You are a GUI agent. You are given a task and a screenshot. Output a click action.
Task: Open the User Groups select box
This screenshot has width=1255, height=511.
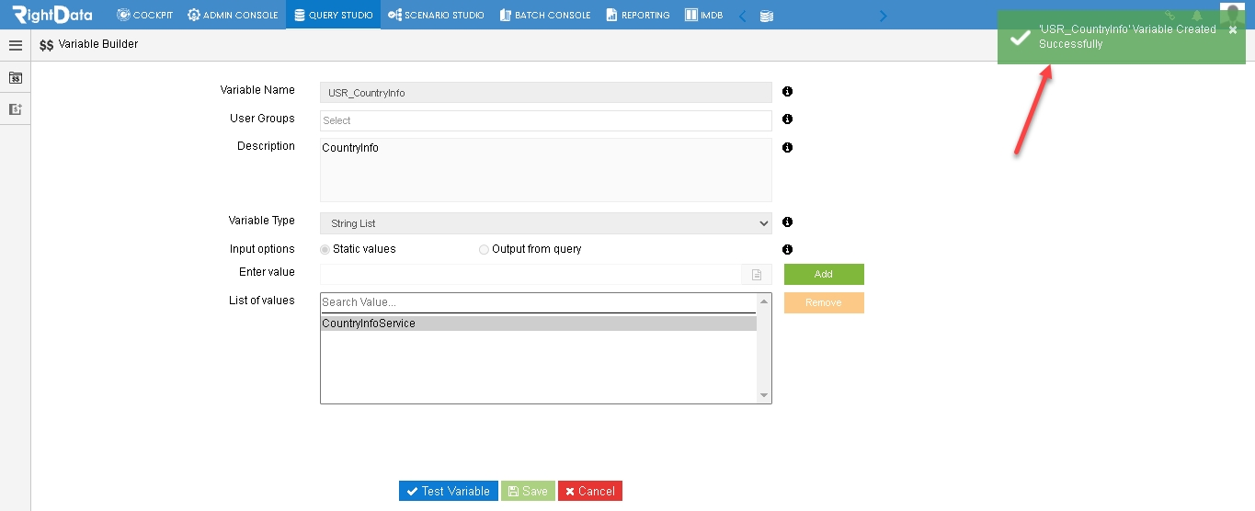coord(546,120)
